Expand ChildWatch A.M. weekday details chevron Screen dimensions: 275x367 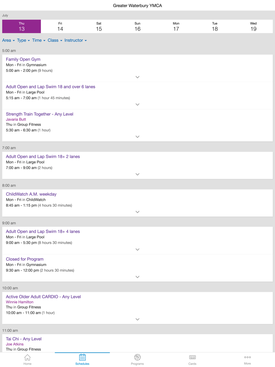pos(137,212)
